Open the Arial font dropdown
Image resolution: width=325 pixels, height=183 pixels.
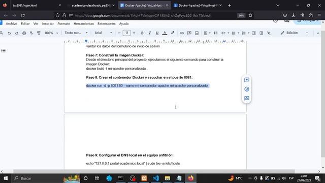coord(103,33)
